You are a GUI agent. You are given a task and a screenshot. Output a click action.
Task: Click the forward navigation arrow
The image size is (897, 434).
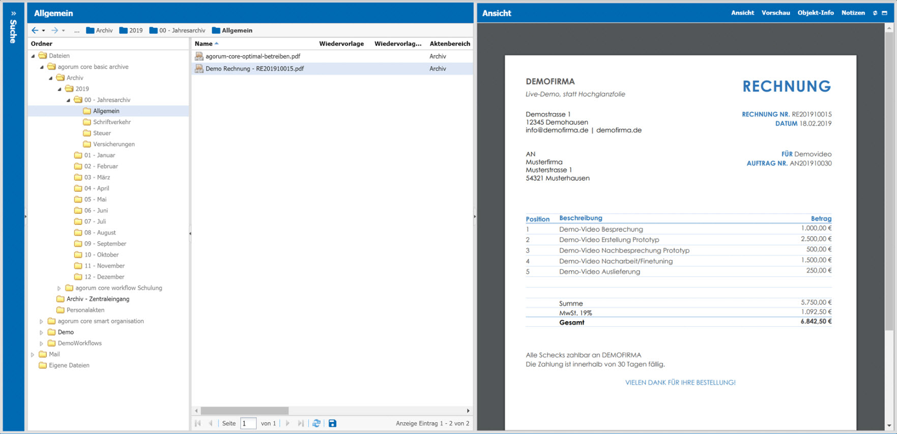54,31
